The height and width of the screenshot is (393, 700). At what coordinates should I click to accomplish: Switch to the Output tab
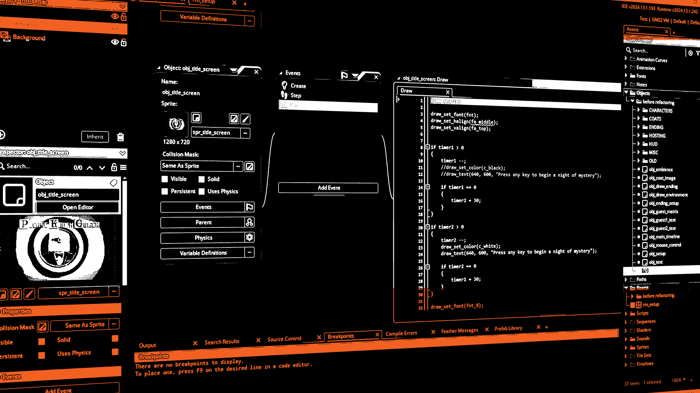tap(147, 345)
